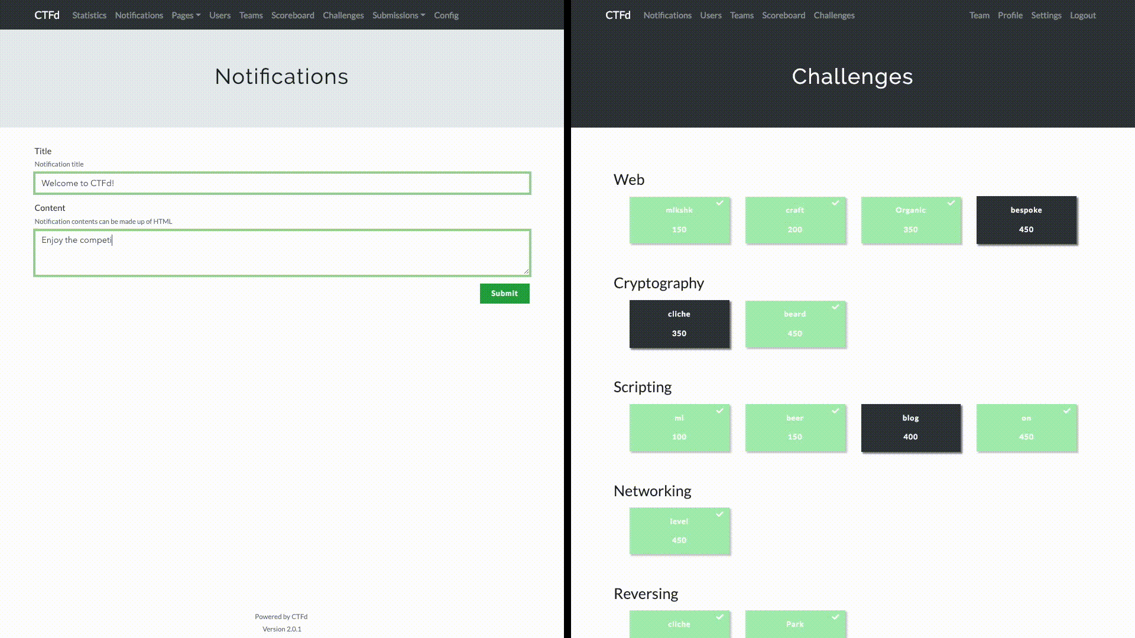Viewport: 1135px width, 638px height.
Task: Expand the Pages dropdown in admin nav
Action: [x=186, y=15]
